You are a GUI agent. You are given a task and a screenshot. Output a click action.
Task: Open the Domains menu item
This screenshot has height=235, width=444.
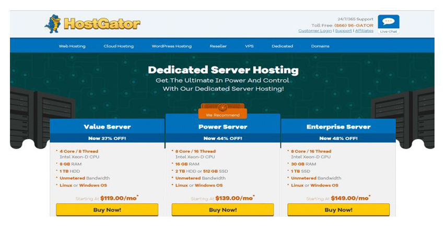(x=320, y=46)
